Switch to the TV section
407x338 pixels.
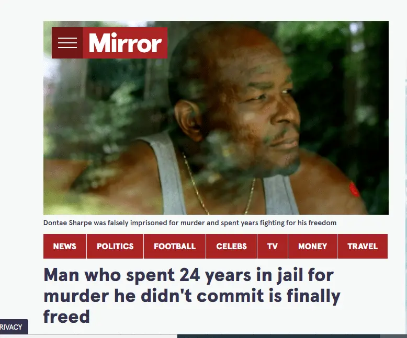(x=272, y=246)
